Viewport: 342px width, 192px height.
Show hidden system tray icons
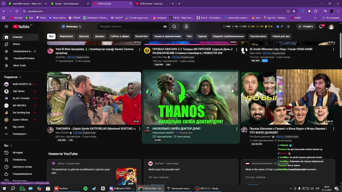coord(291,189)
